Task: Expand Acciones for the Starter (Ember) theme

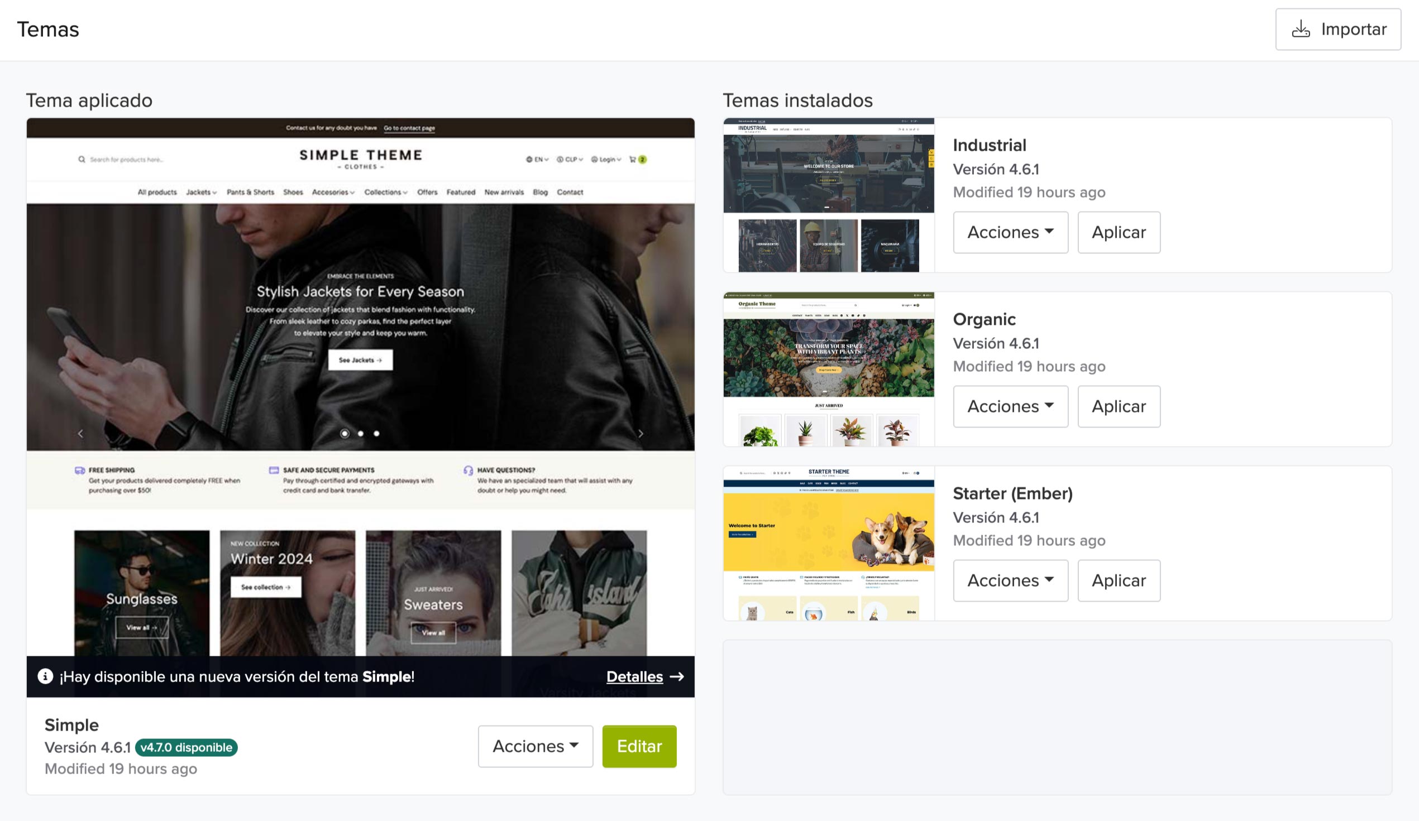Action: (x=1010, y=580)
